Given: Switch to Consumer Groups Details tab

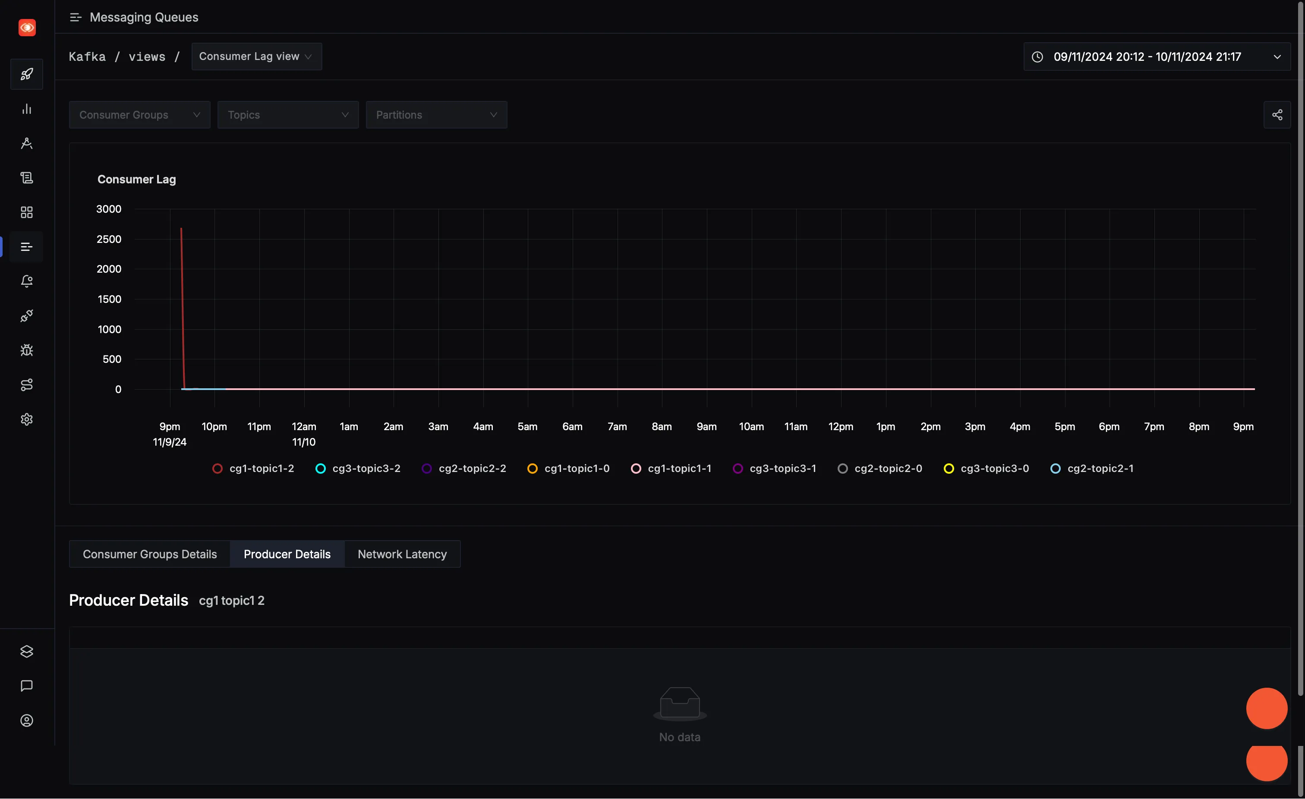Looking at the screenshot, I should (x=149, y=554).
